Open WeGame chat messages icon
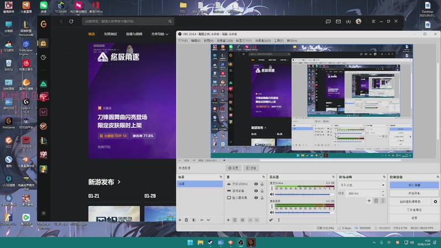 click(328, 21)
